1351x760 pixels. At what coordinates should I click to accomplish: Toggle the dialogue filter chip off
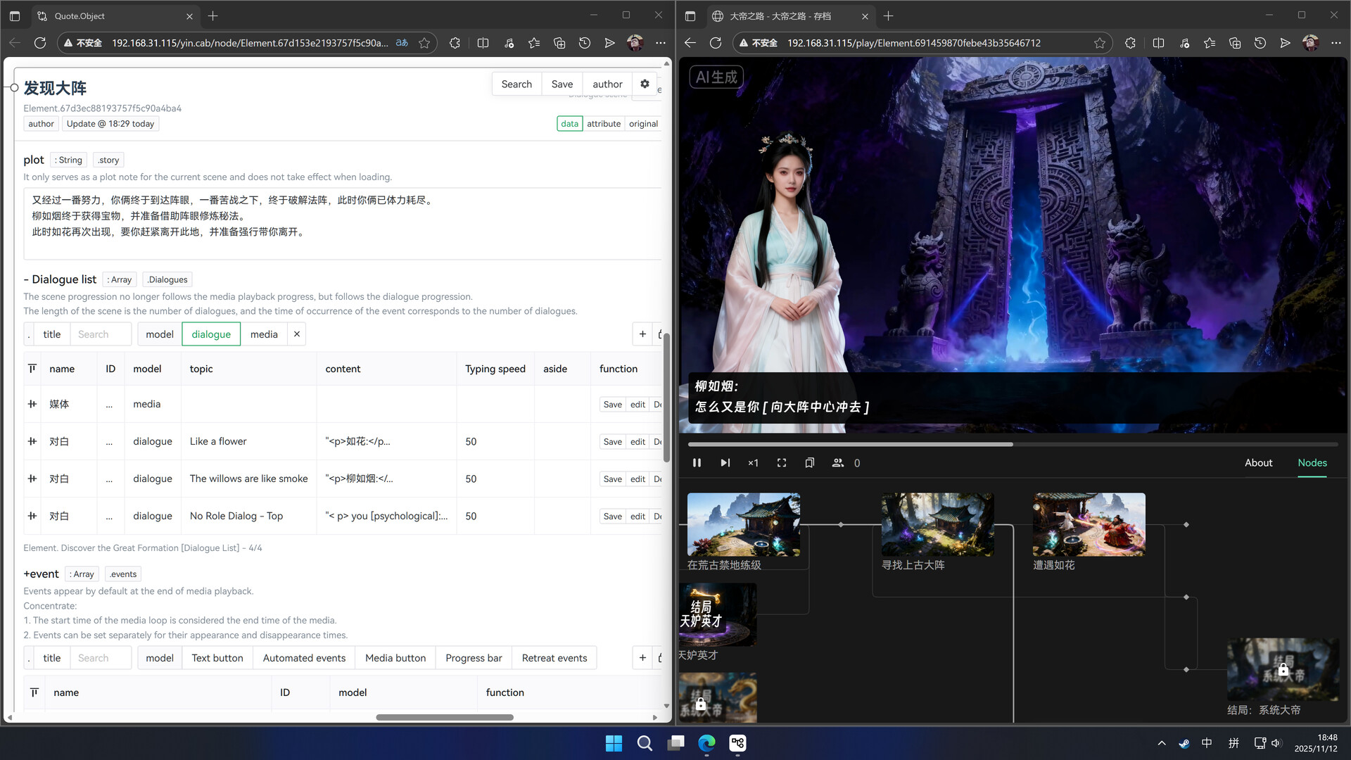point(211,334)
